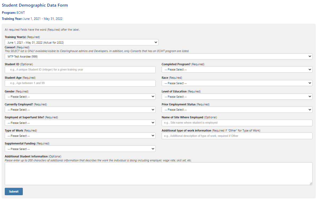Open Employed at Superfund Site? dropdown
Screen dimensions: 317x201
[80, 123]
